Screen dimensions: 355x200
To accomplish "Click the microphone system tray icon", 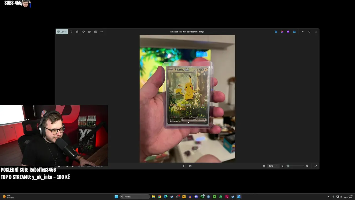I will 333,197.
